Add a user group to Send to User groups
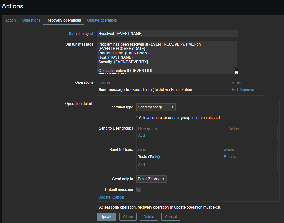This screenshot has height=223, width=284. click(142, 136)
